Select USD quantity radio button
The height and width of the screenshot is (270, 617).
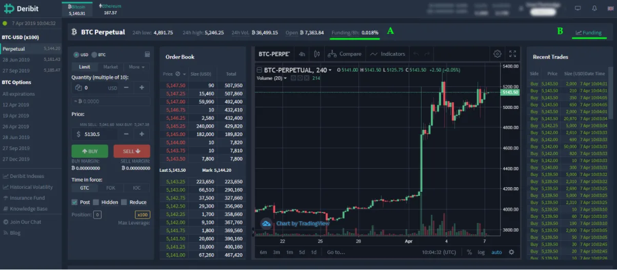pyautogui.click(x=76, y=55)
